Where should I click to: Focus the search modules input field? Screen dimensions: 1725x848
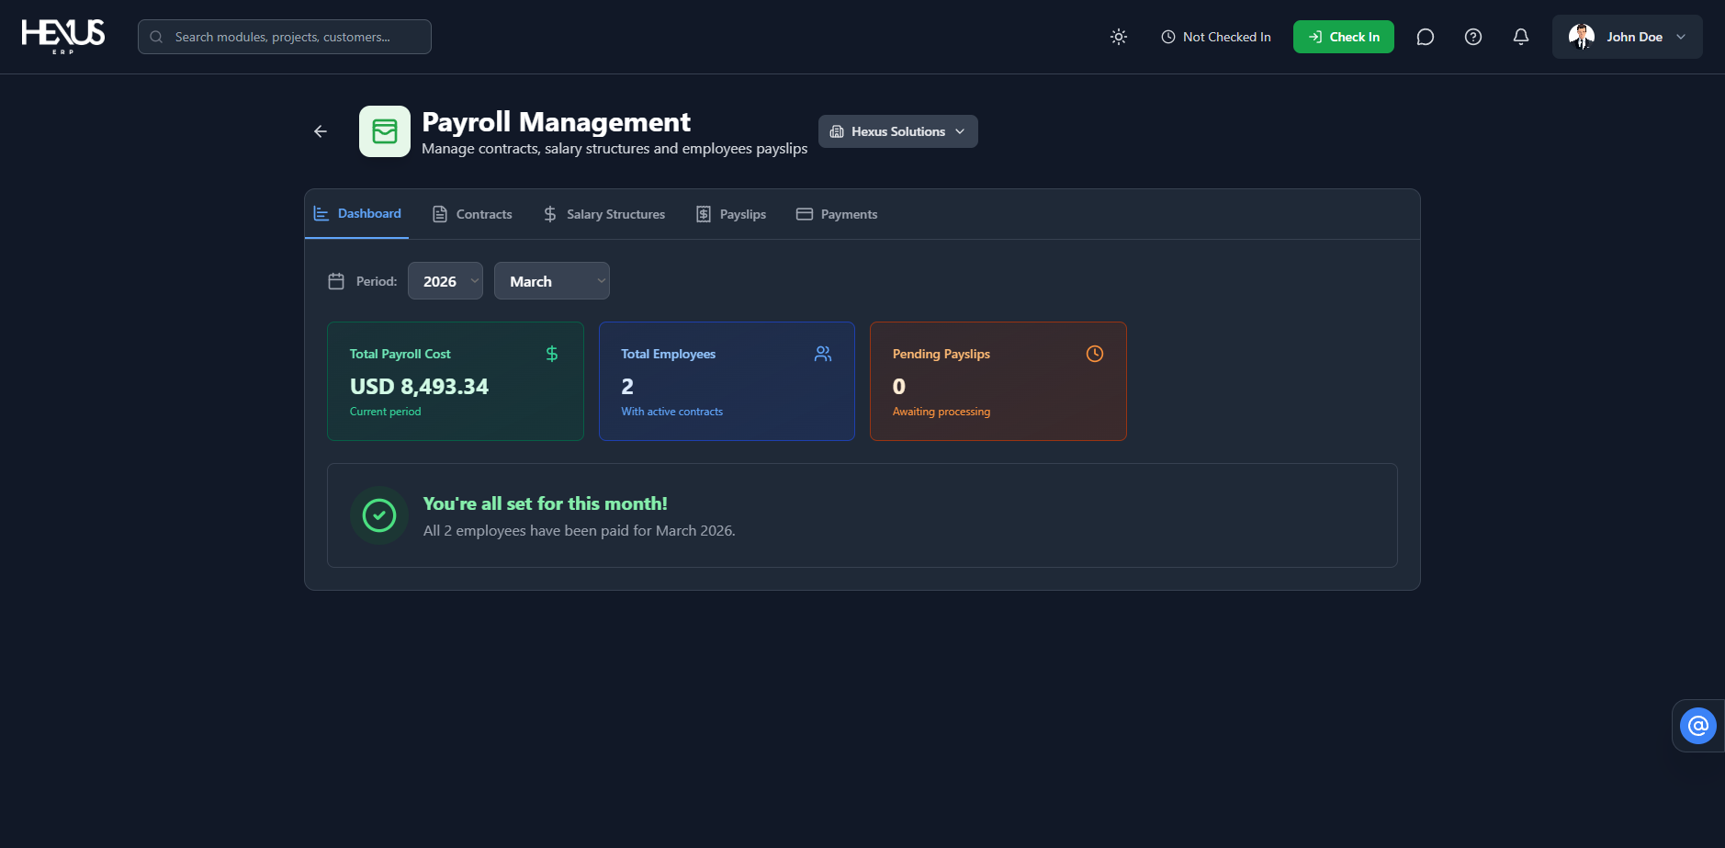point(285,37)
